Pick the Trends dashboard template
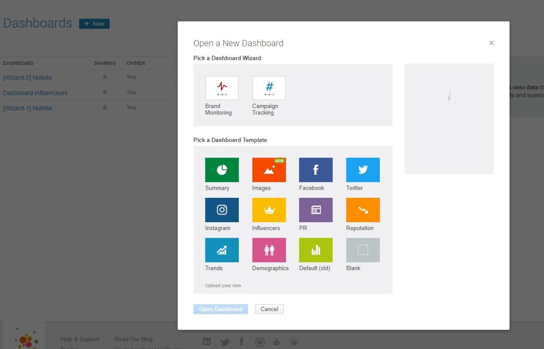This screenshot has height=349, width=544. [x=222, y=250]
